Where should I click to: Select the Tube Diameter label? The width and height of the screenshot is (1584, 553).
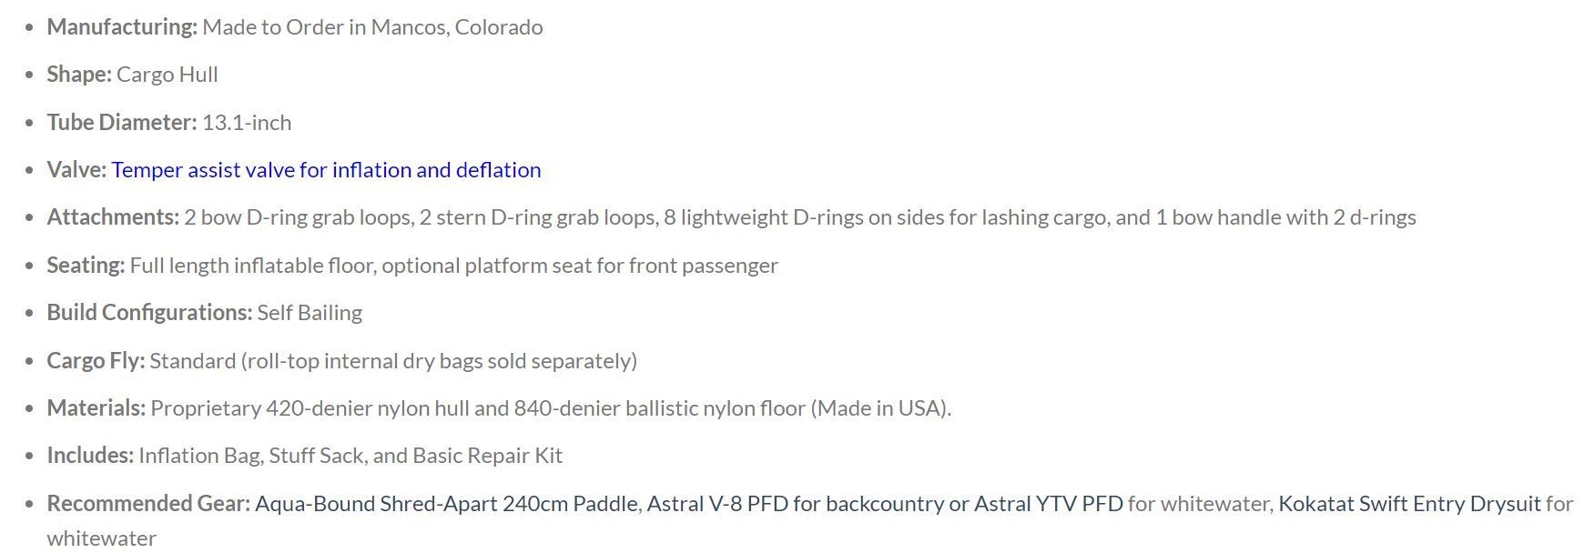[122, 123]
